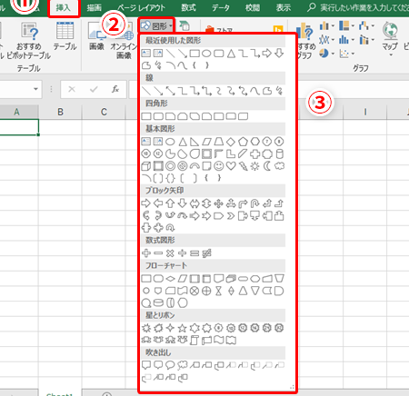This screenshot has height=396, width=409.
Task: Select the sun shape
Action: 254,166
